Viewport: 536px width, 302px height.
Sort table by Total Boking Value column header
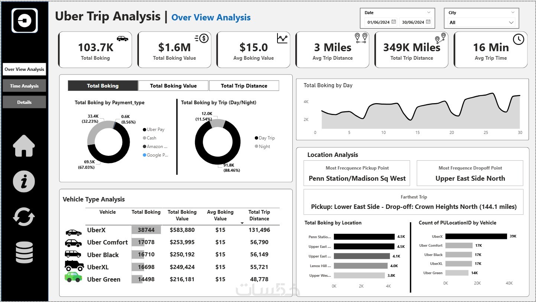[x=182, y=215]
